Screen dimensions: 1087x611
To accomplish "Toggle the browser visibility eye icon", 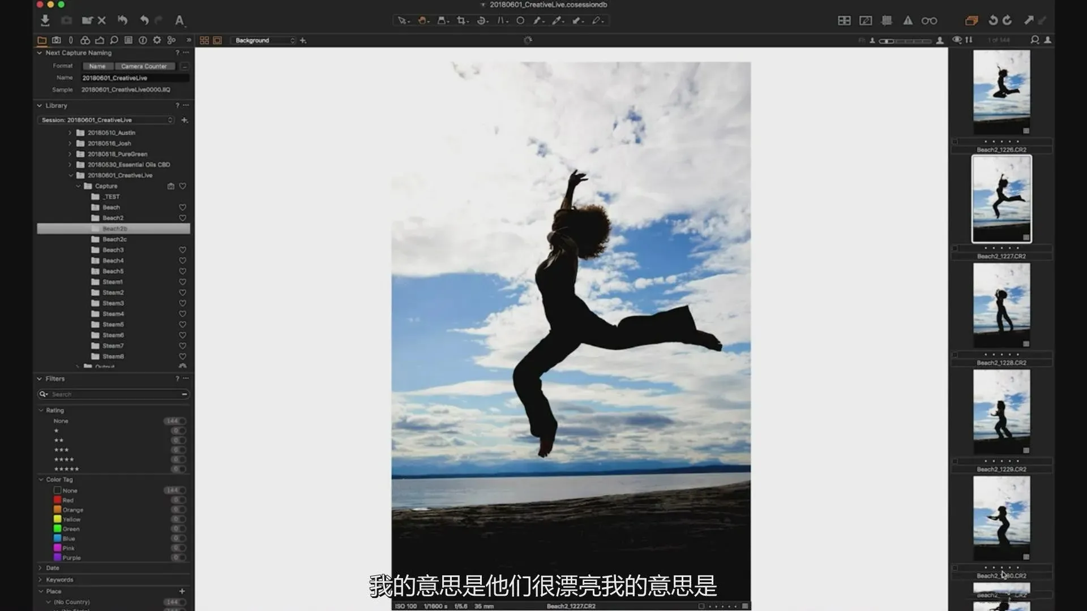I will (x=956, y=40).
